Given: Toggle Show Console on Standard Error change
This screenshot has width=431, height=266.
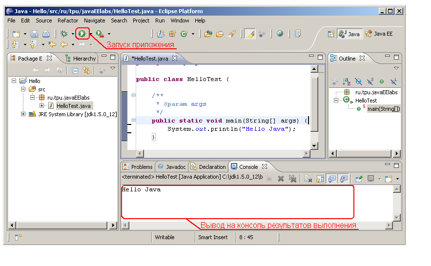Looking at the screenshot, I should click(344, 179).
